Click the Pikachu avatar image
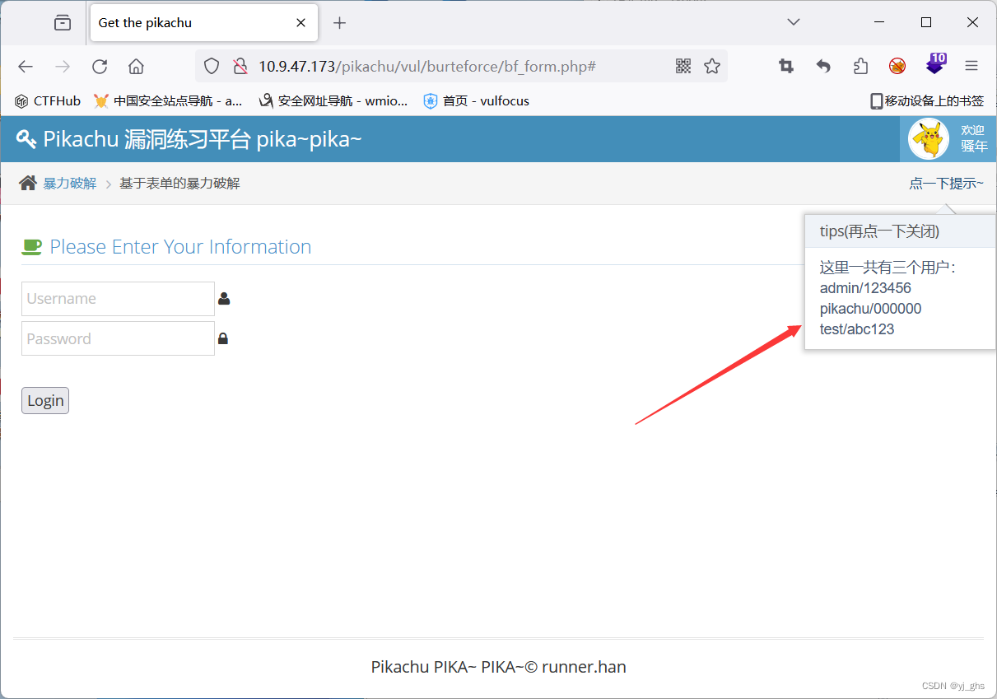This screenshot has width=997, height=699. click(929, 139)
